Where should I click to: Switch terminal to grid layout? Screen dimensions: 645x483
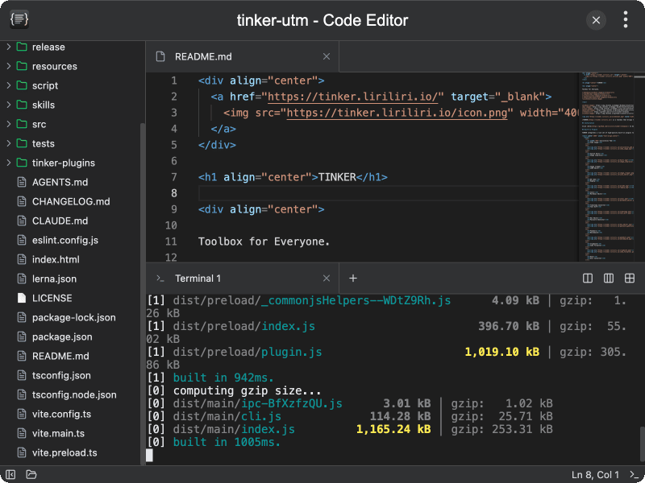coord(630,278)
